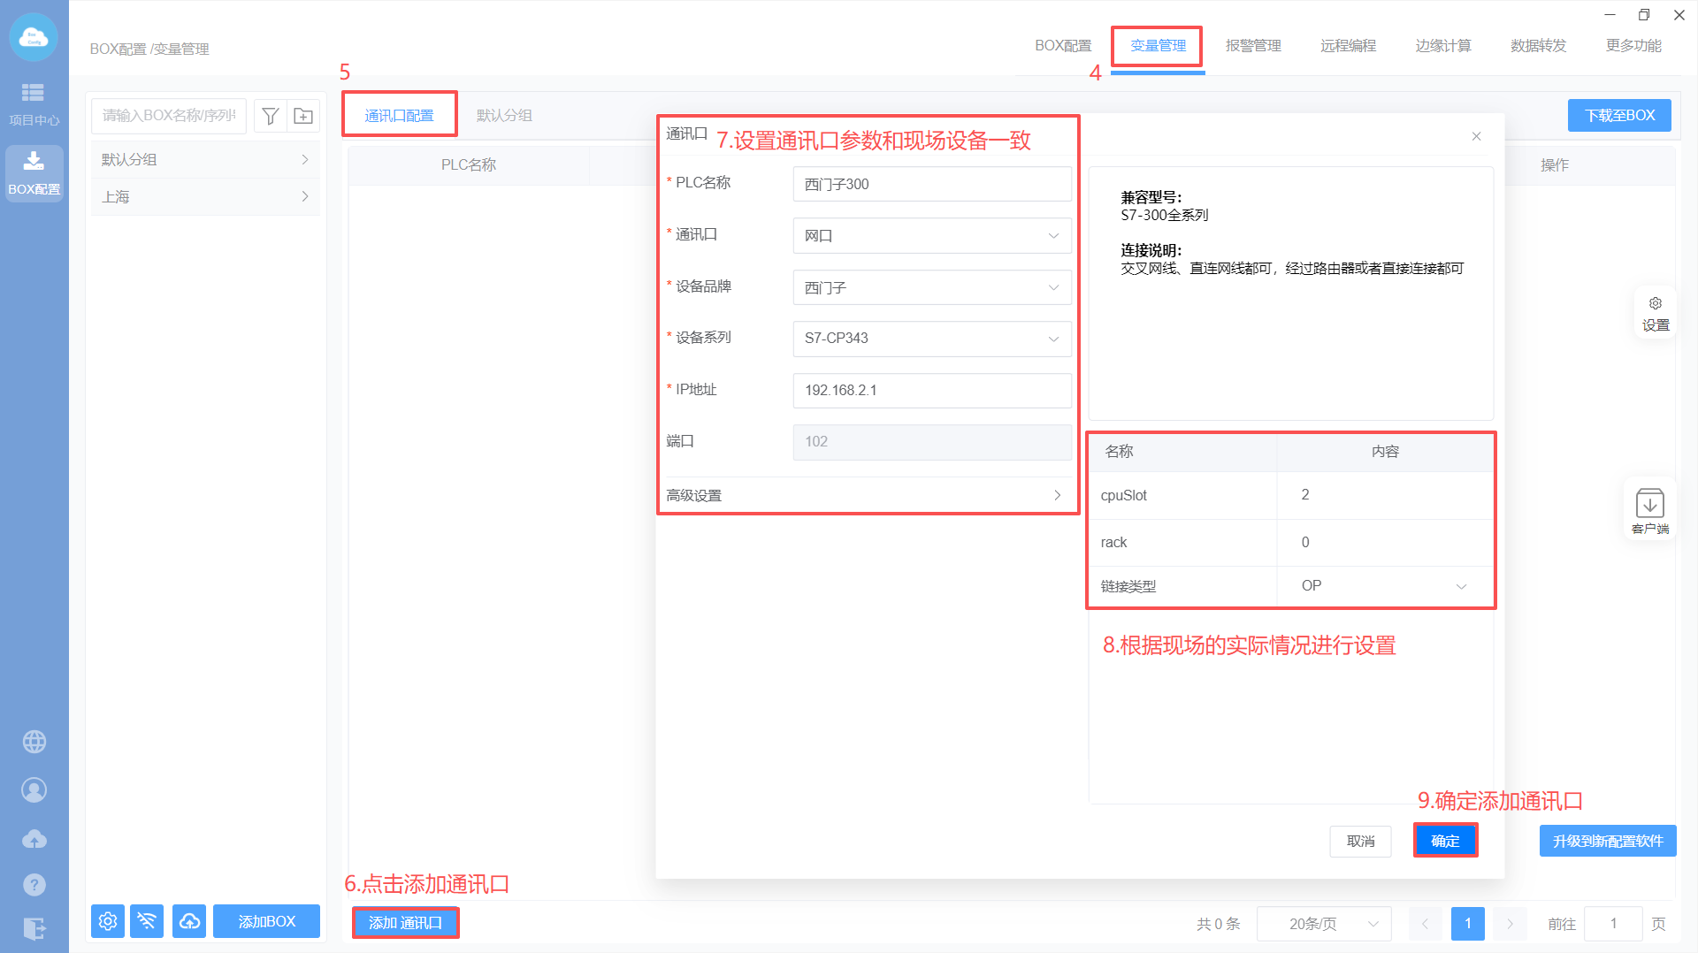Viewport: 1698px width, 953px height.
Task: Click the 下载至BOX button
Action: coord(1618,116)
